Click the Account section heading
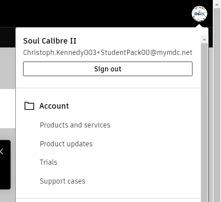This screenshot has height=202, width=221. [x=54, y=106]
